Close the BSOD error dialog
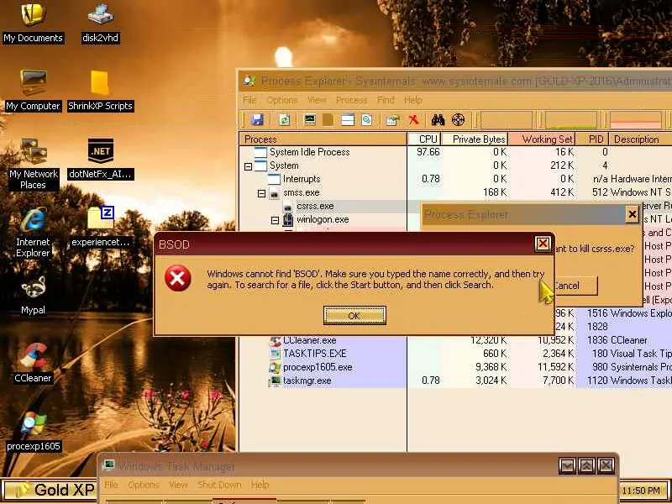672x504 pixels. (x=543, y=244)
